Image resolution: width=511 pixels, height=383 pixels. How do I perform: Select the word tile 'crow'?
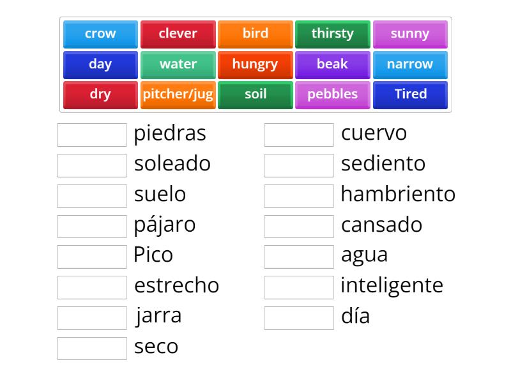(x=100, y=34)
